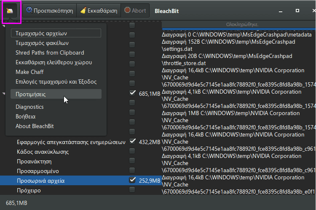The image size is (316, 210).
Task: Select the Προανάκτηση tree row
Action: [x=80, y=161]
